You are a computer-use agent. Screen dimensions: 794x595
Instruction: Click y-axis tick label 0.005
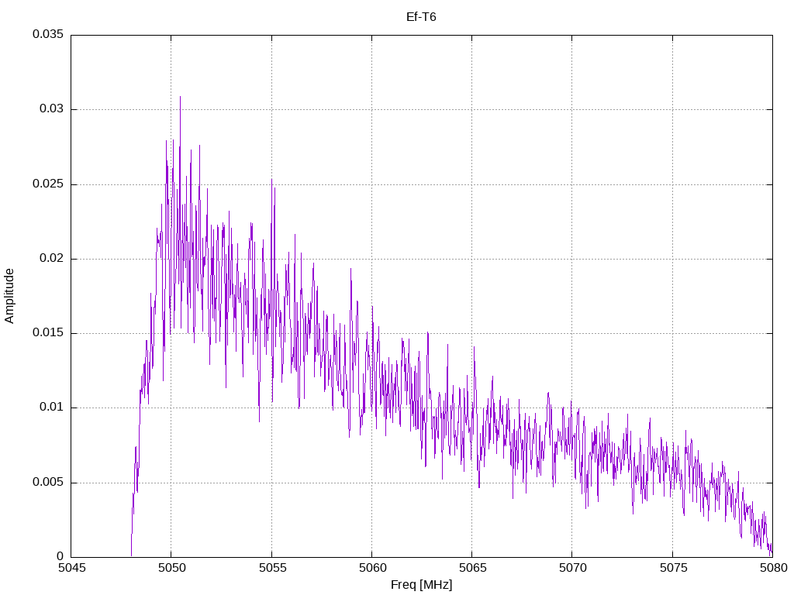tap(48, 482)
